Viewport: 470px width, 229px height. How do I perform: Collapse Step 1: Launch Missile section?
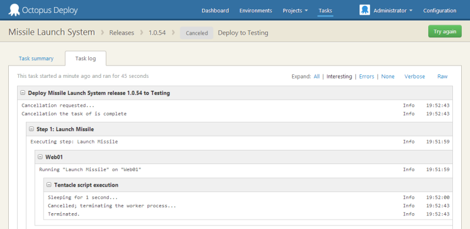pos(31,129)
